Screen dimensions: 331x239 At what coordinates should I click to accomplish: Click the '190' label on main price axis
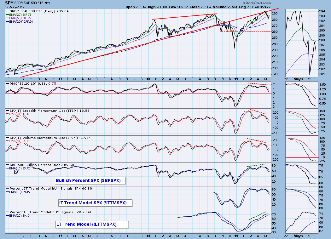275,74
